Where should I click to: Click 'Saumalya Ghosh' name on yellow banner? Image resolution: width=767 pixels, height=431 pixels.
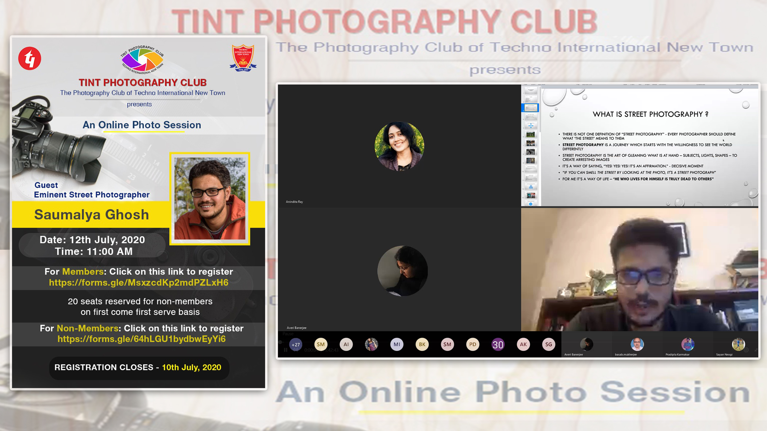pos(92,215)
